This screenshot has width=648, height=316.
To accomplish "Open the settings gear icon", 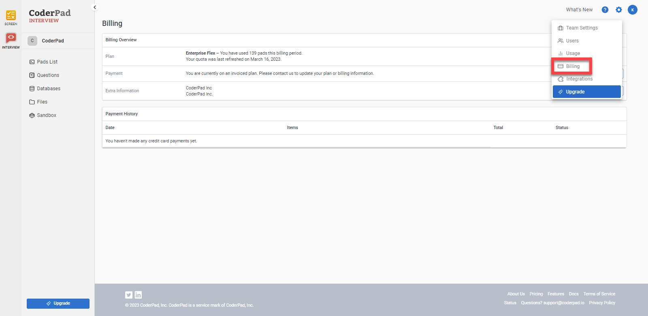I will (618, 10).
